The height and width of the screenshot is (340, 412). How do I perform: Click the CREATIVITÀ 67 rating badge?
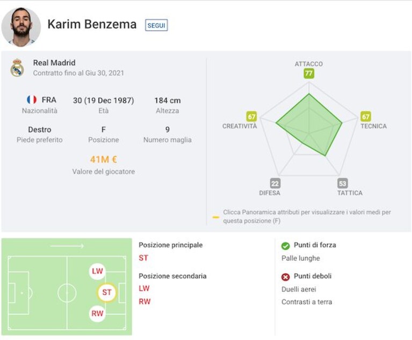pos(251,116)
